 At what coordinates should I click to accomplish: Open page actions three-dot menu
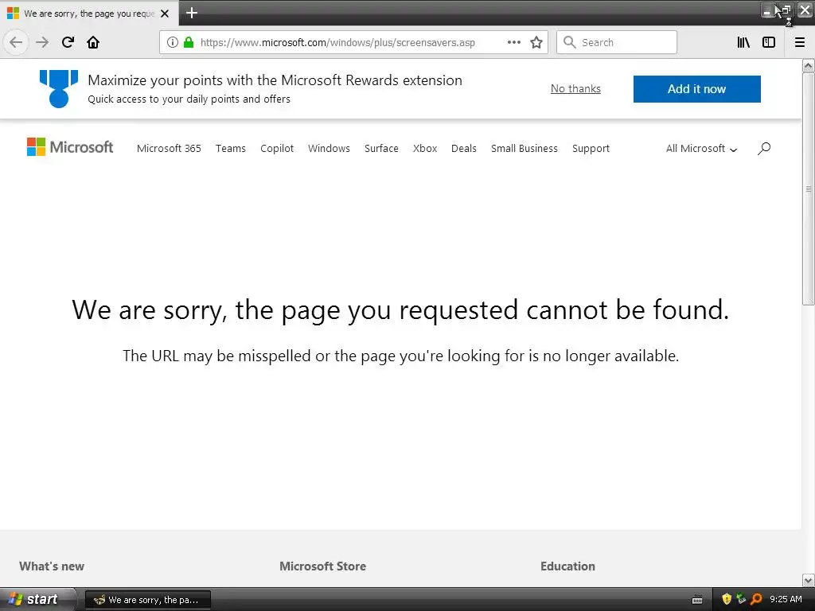click(514, 42)
